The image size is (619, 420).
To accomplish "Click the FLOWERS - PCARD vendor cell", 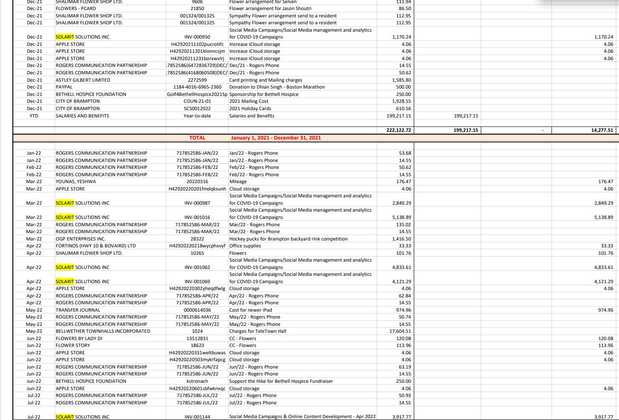I will point(76,8).
